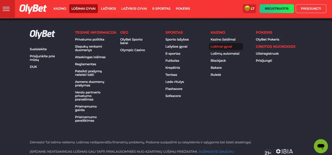Click the green Registruotis button

point(277,9)
